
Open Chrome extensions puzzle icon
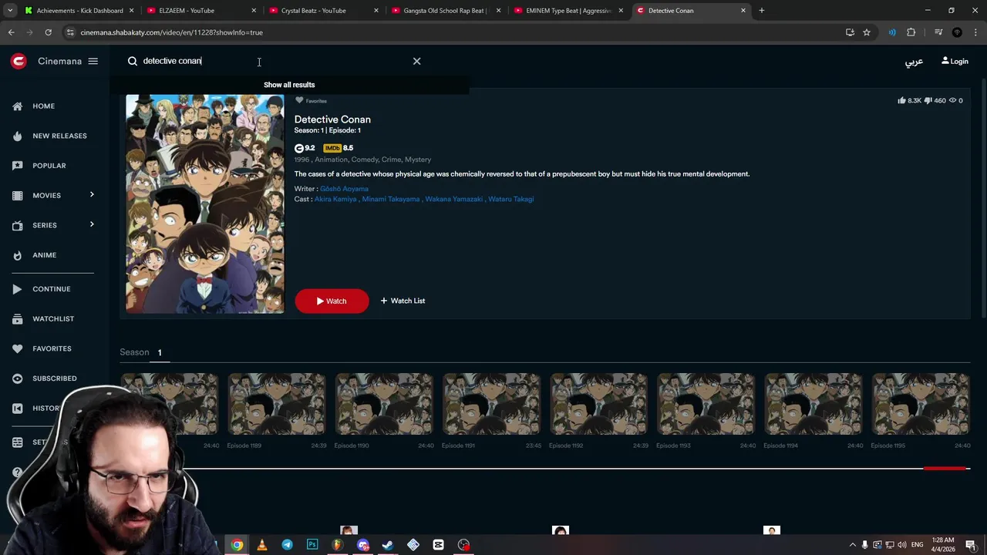click(911, 32)
